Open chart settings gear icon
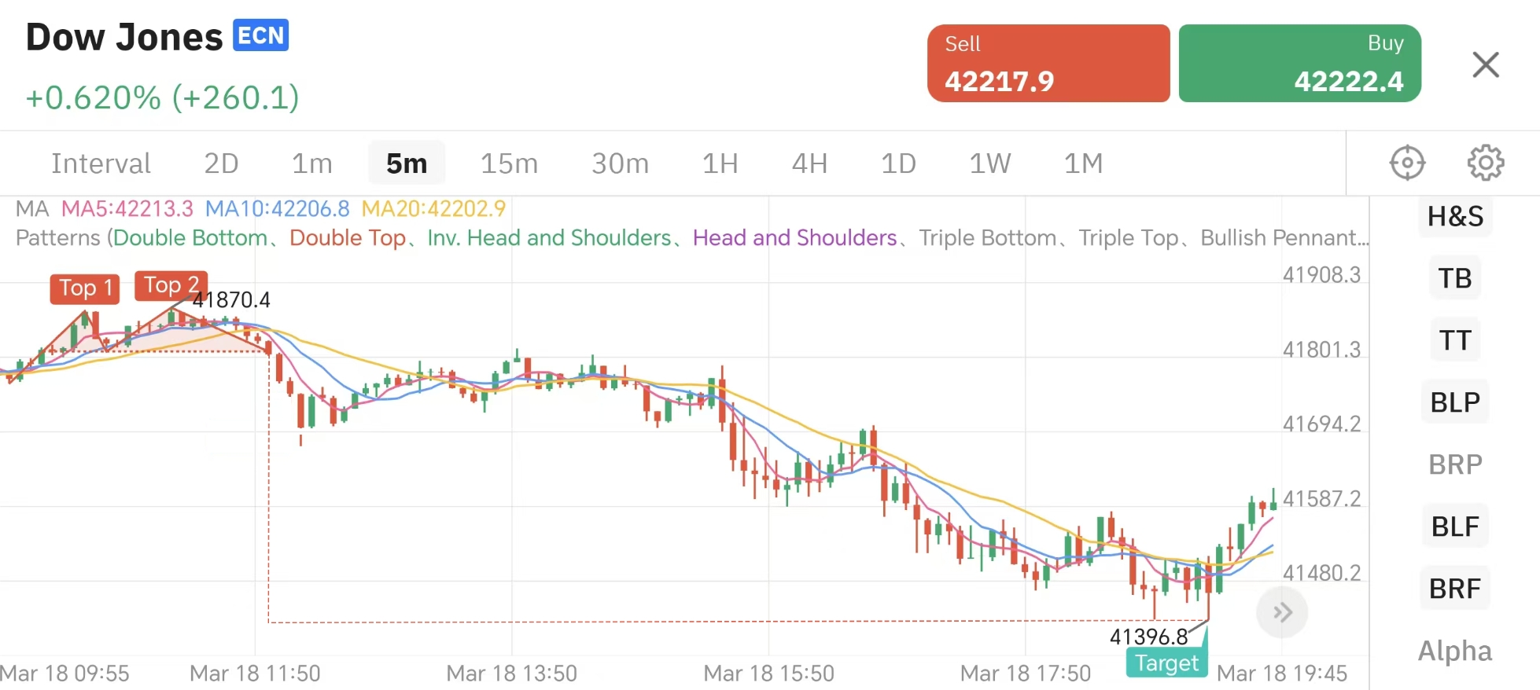 point(1485,163)
